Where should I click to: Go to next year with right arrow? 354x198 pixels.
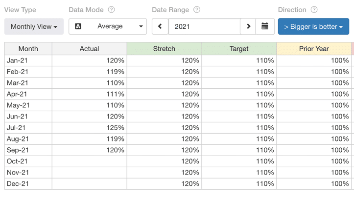[248, 26]
